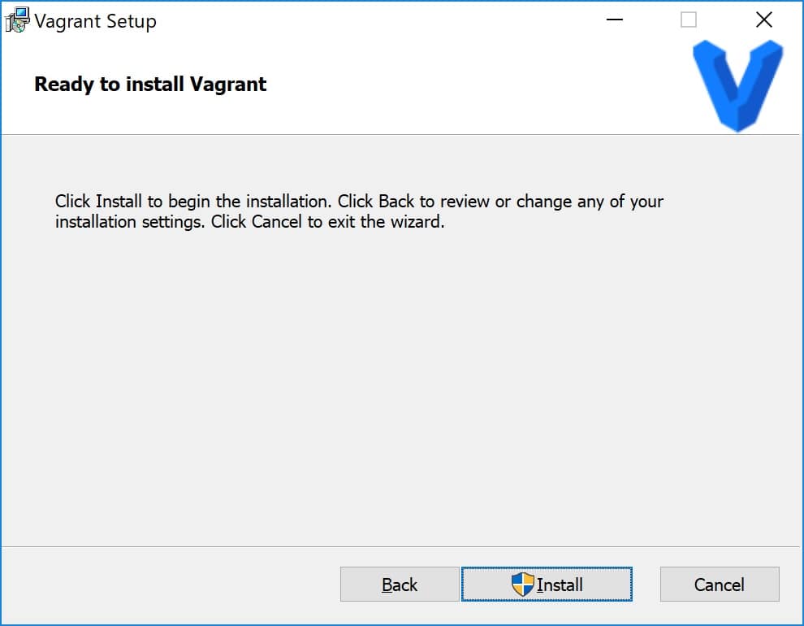This screenshot has width=804, height=626.
Task: Click the Vagrant Setup title text
Action: [95, 22]
